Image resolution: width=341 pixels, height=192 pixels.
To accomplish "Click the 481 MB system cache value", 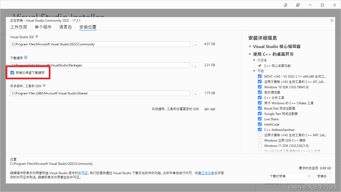I will coord(209,109).
